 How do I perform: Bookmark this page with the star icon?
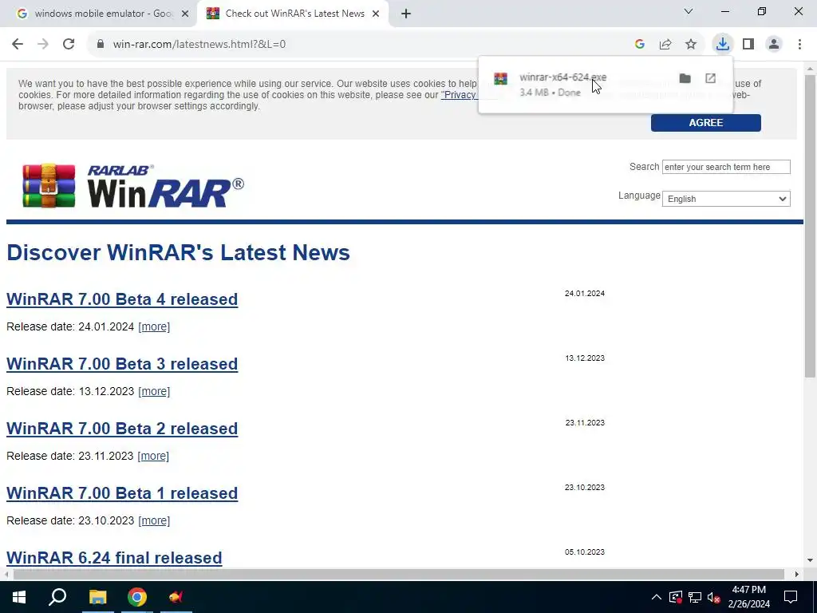(691, 45)
